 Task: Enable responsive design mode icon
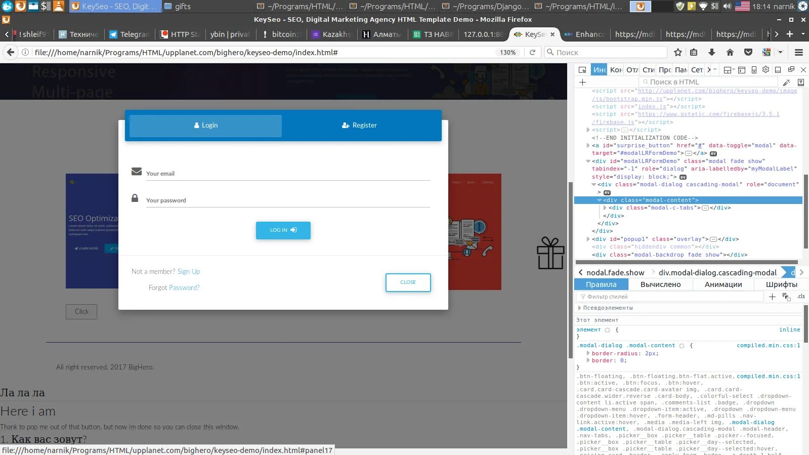754,70
